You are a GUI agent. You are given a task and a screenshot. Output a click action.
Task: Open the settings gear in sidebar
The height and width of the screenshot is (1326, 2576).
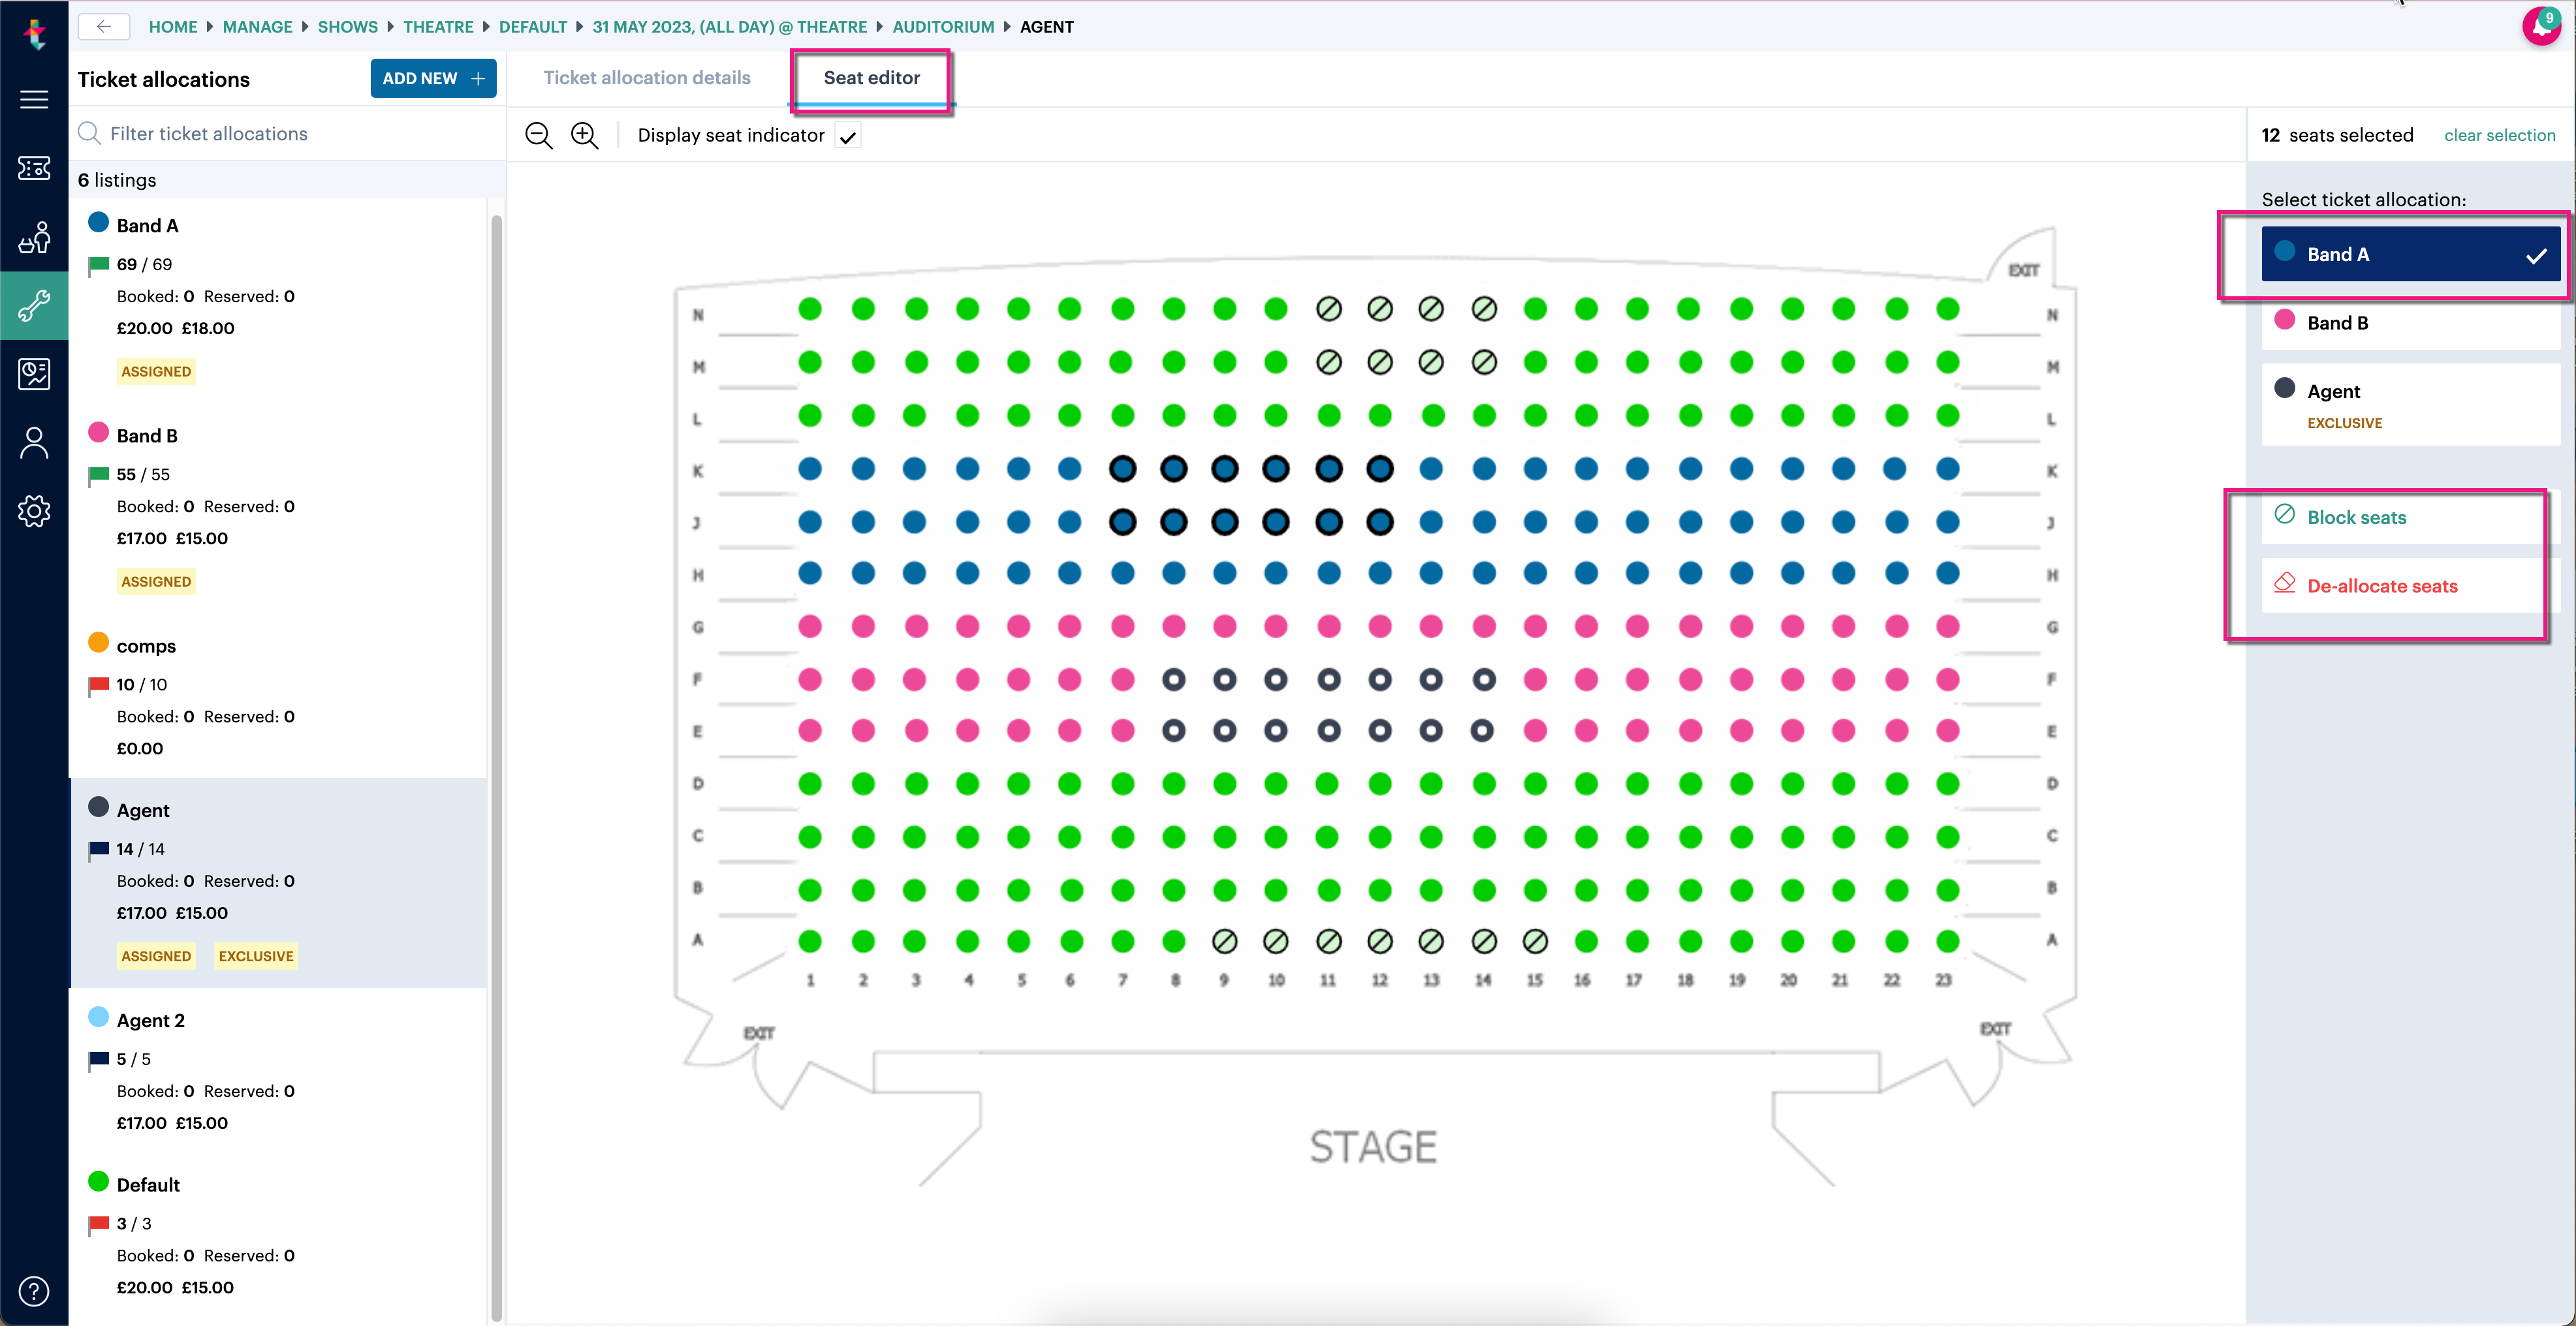pyautogui.click(x=34, y=510)
